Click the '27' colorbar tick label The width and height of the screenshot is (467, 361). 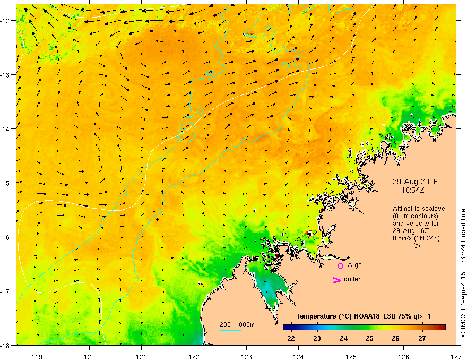tap(422, 338)
